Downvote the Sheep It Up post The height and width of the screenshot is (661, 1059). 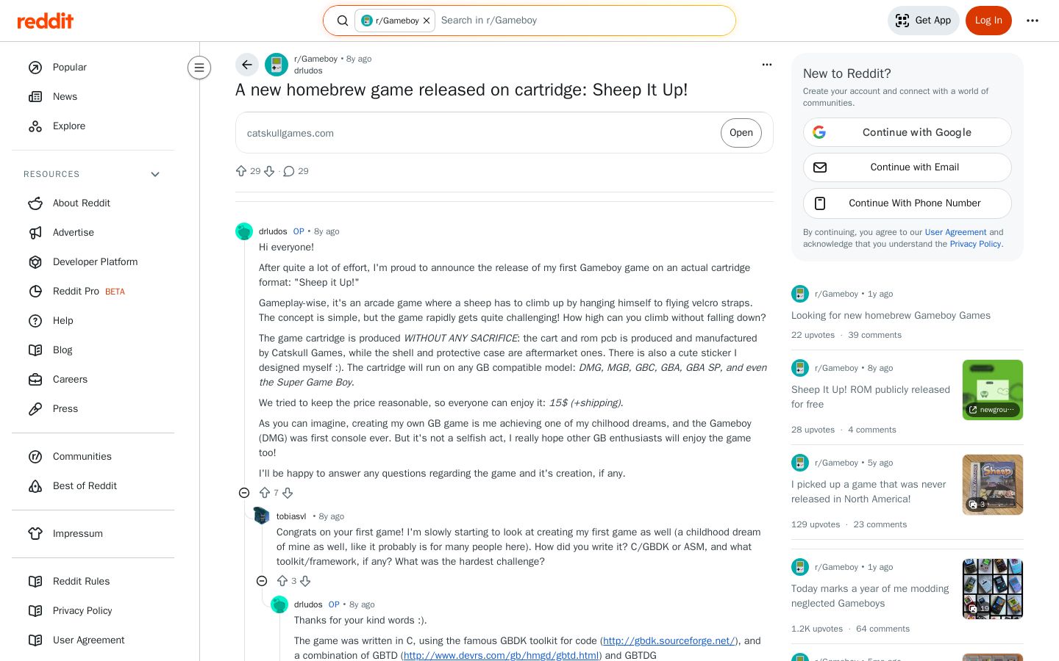click(269, 171)
